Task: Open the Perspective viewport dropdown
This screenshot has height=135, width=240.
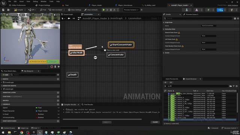Action: click(x=12, y=15)
